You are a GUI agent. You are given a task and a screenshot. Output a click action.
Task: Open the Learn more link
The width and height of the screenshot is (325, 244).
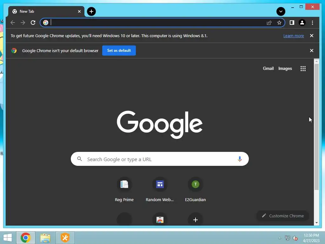(294, 36)
